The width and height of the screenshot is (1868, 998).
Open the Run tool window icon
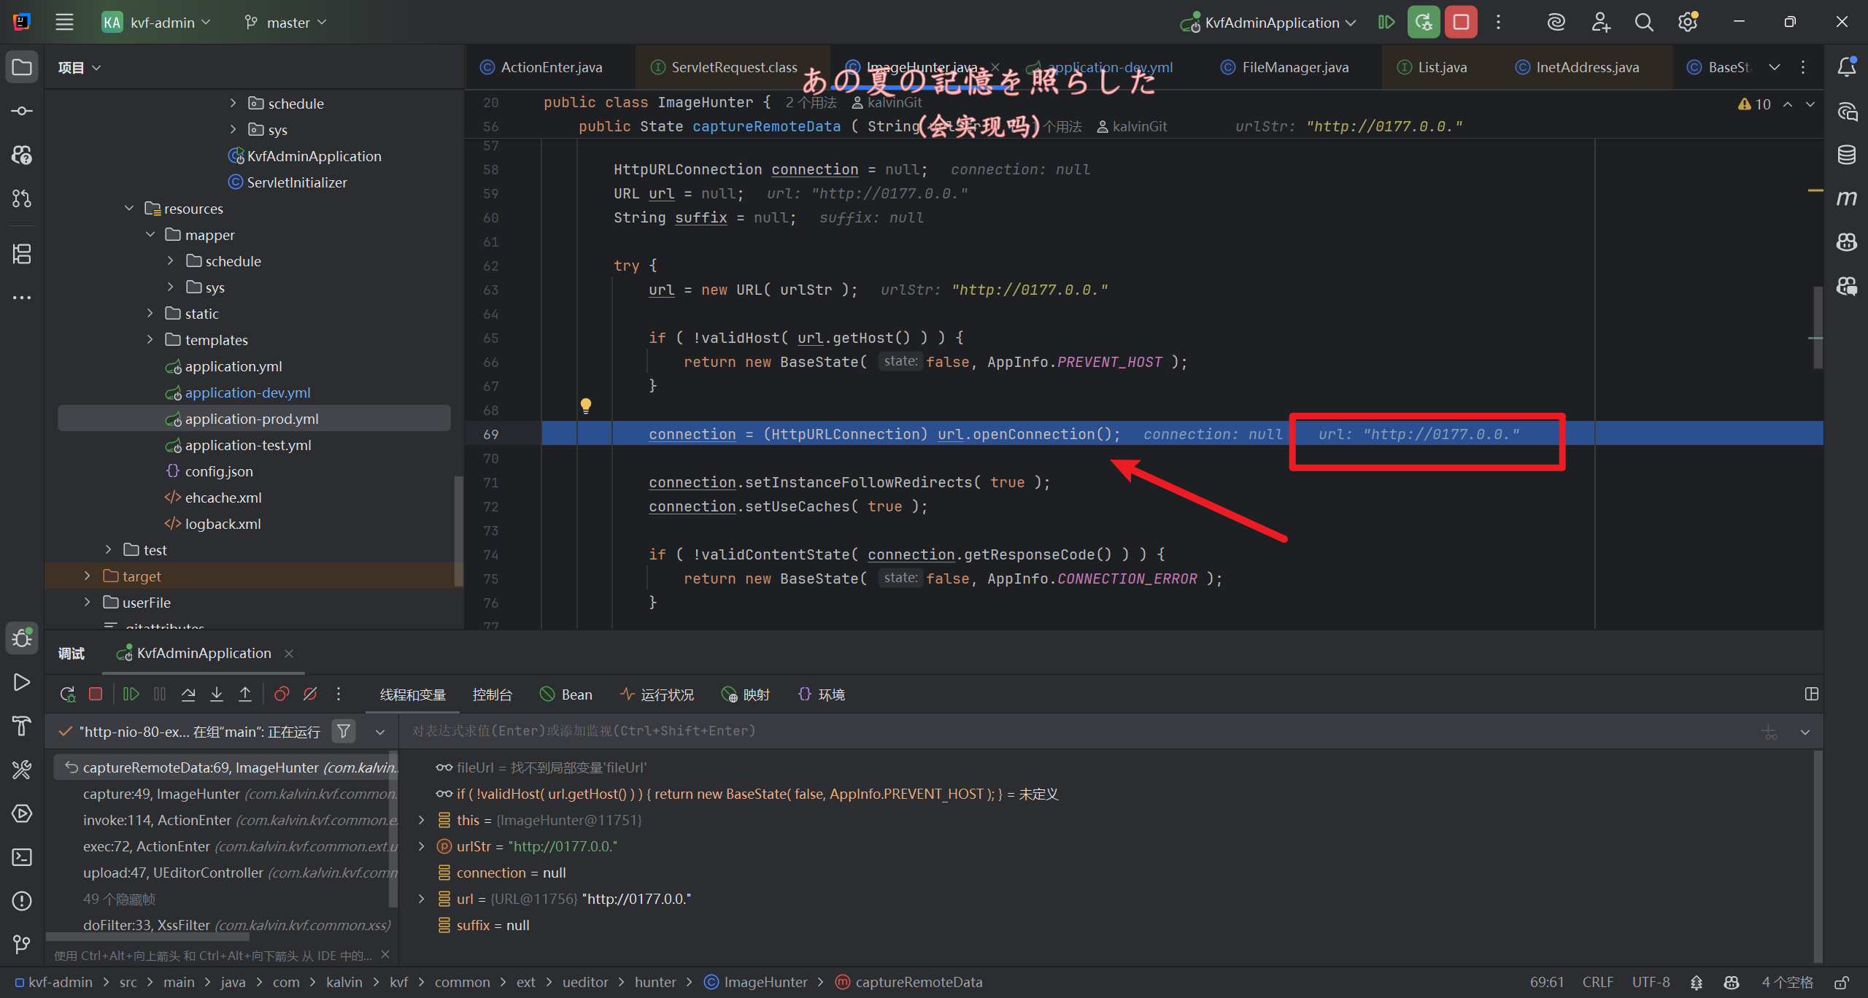point(22,682)
